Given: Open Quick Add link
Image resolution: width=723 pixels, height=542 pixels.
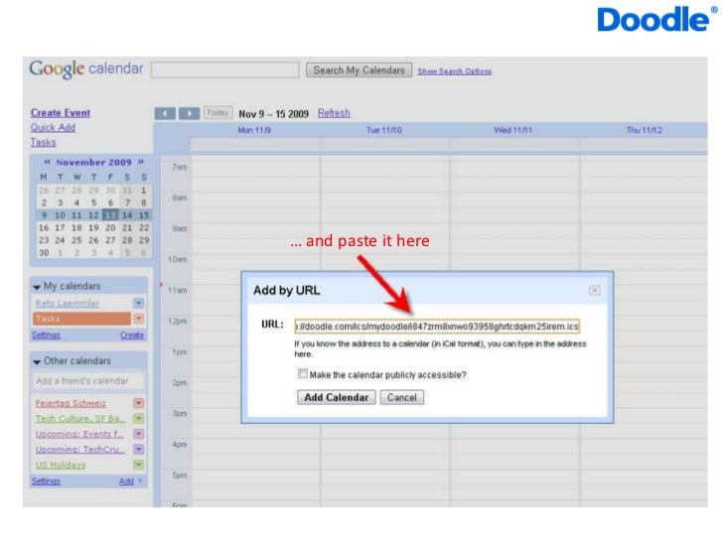Looking at the screenshot, I should pyautogui.click(x=53, y=128).
